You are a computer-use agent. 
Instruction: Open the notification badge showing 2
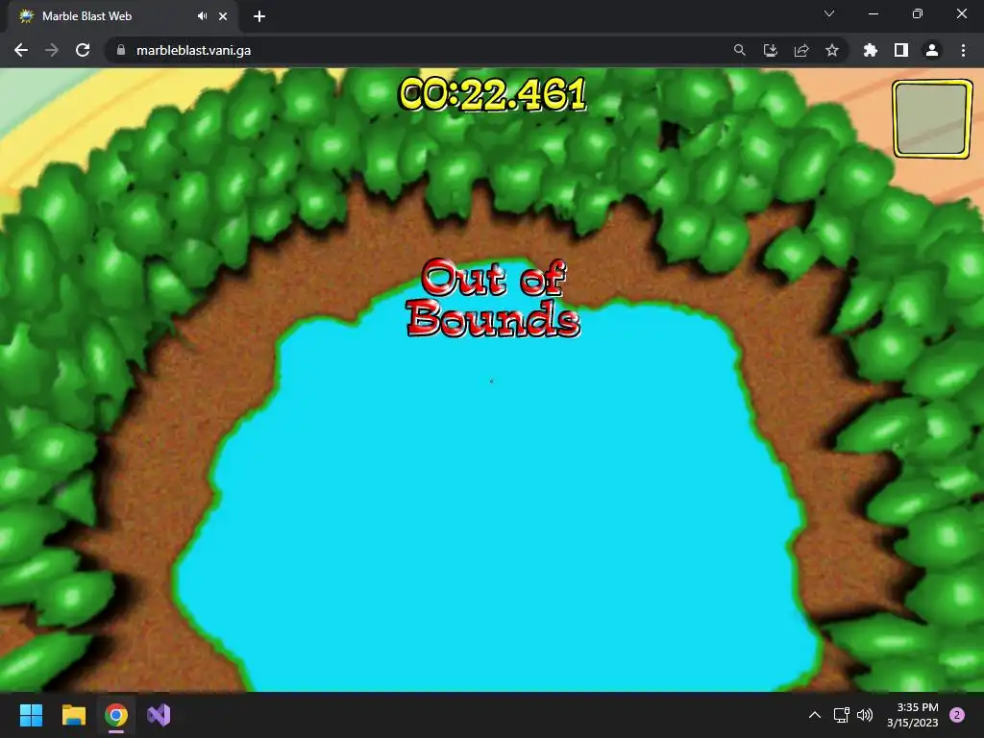957,715
